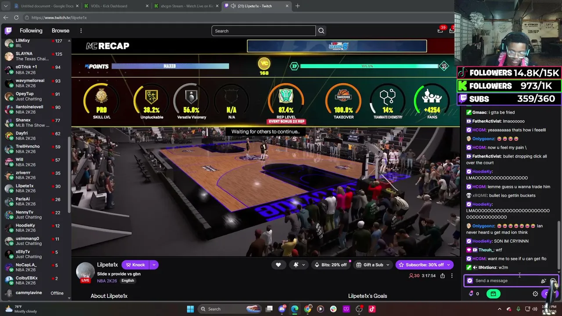Open SLAYNA's avatar in the sidebar
Viewport: 562px width, 316px height.
tap(9, 56)
